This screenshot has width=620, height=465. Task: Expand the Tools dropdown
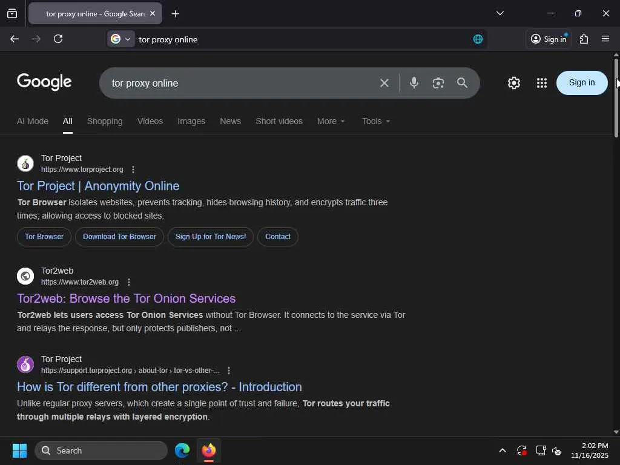point(375,121)
